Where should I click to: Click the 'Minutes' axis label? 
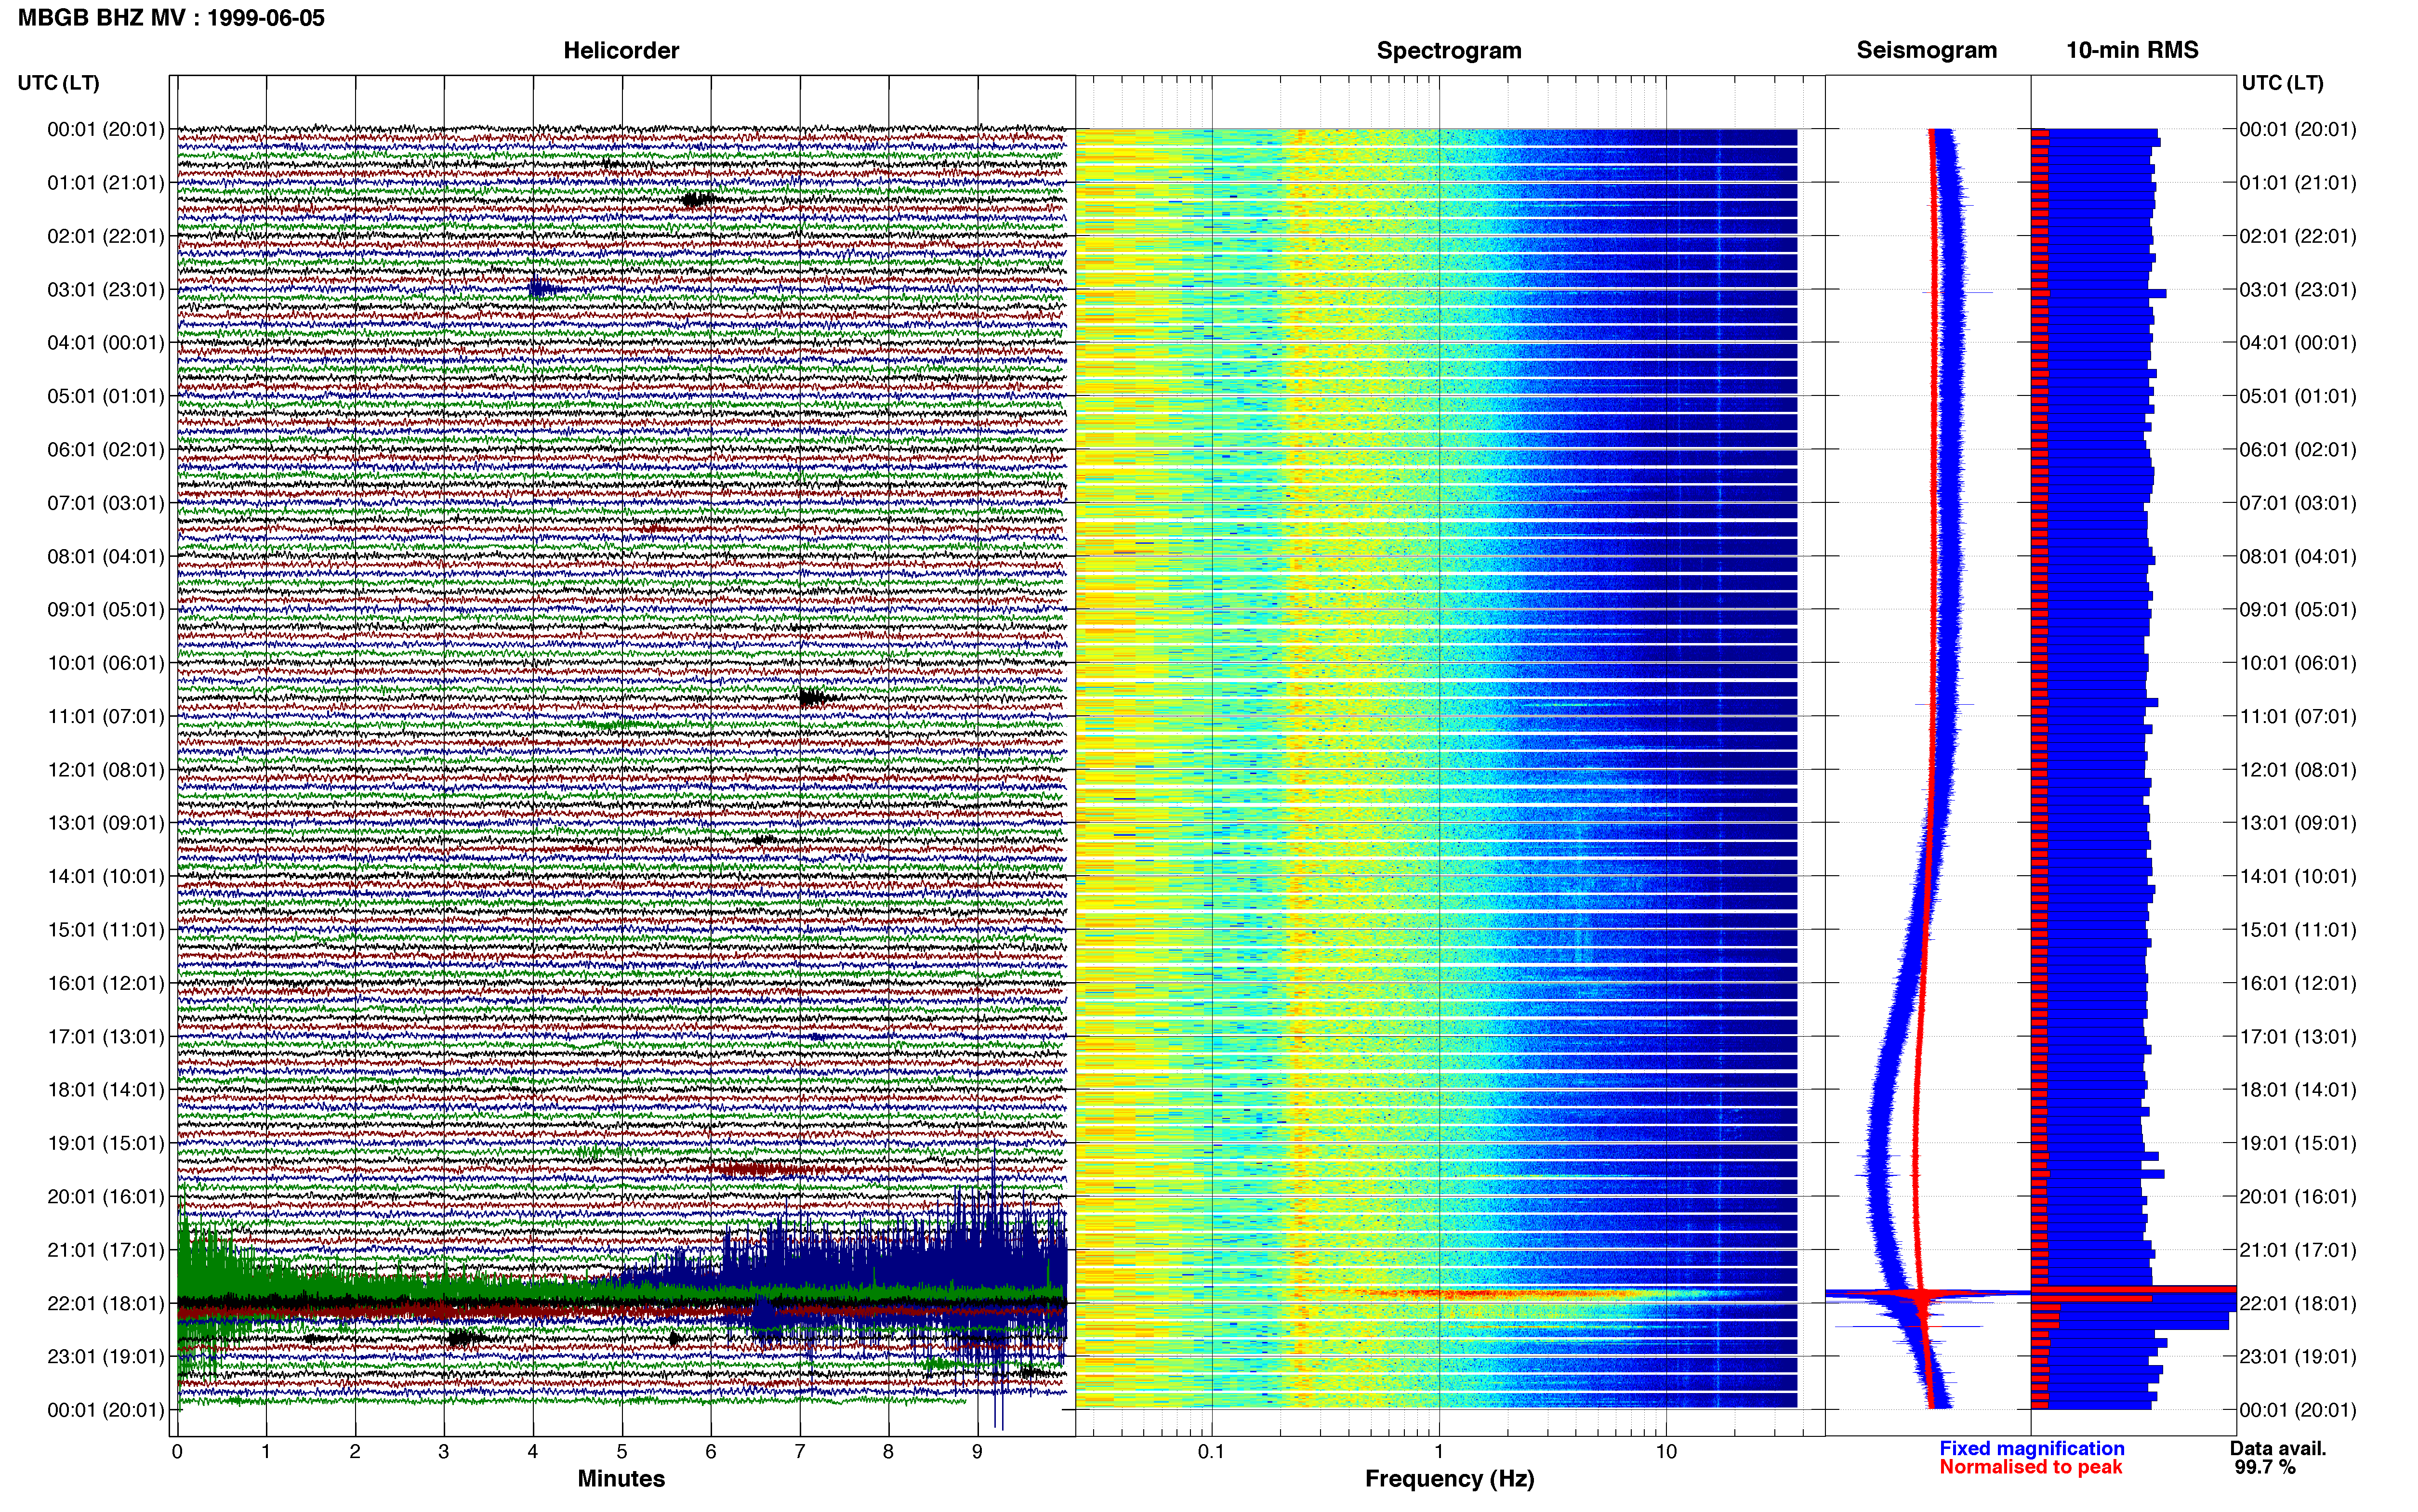[621, 1478]
